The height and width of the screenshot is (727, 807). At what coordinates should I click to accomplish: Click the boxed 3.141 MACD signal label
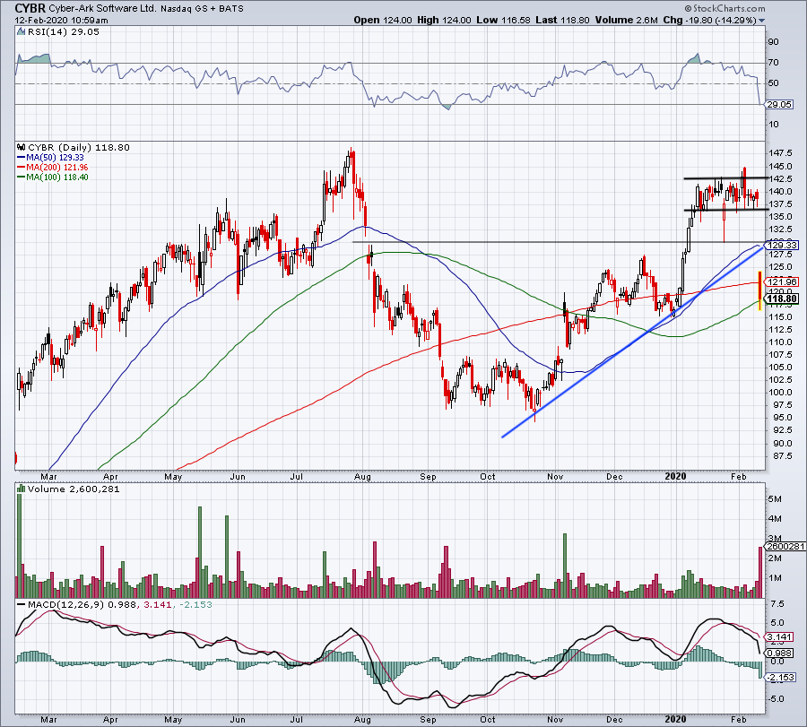click(779, 637)
